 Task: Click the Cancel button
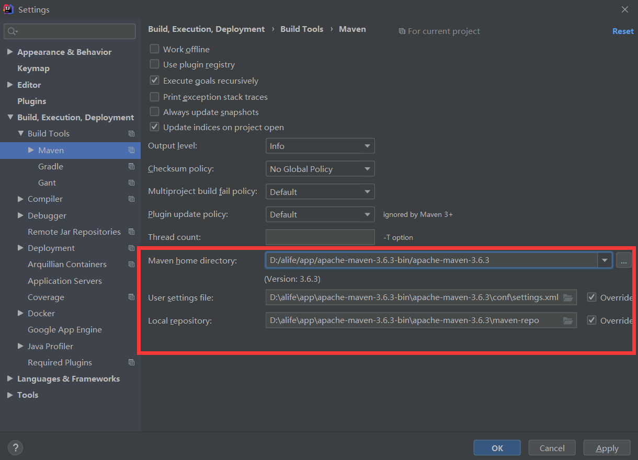552,448
